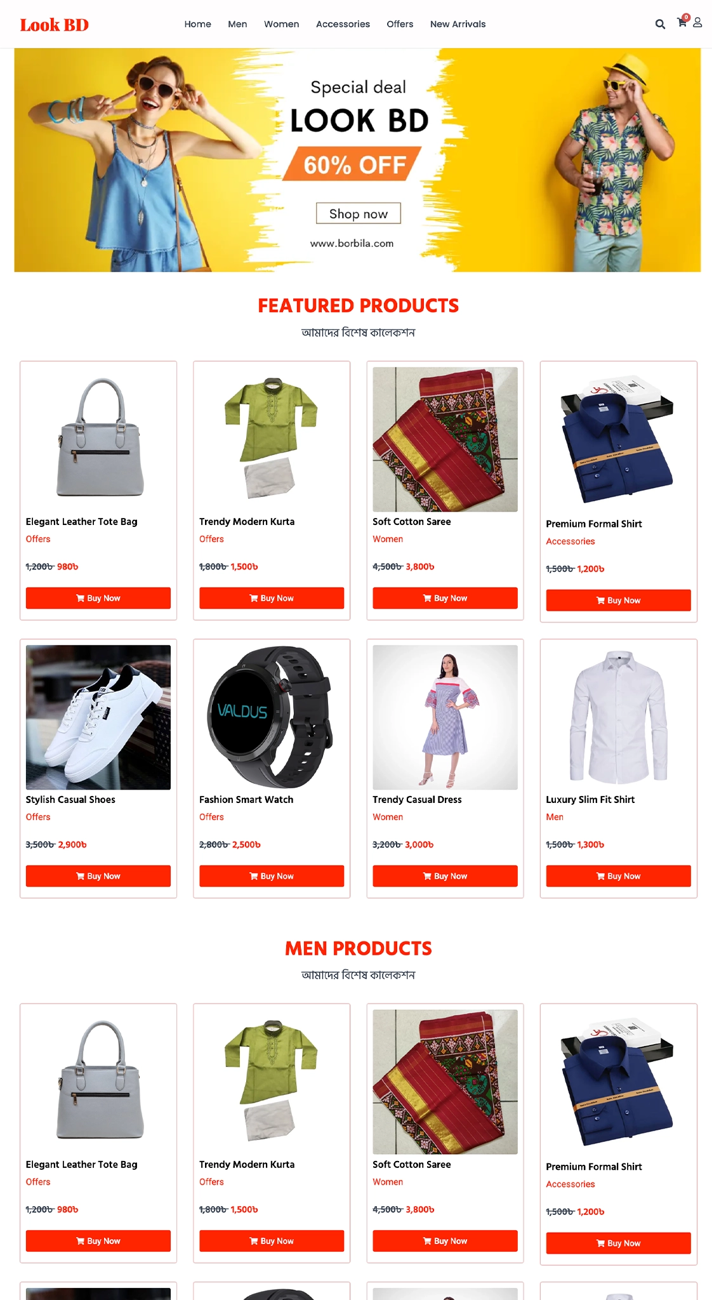Buy the Fashion Smart Watch now
This screenshot has height=1300, width=712.
(272, 876)
